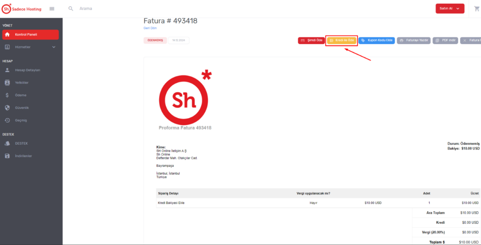This screenshot has width=481, height=245.
Task: Click the Kupon Kodu Ekle button
Action: (377, 40)
